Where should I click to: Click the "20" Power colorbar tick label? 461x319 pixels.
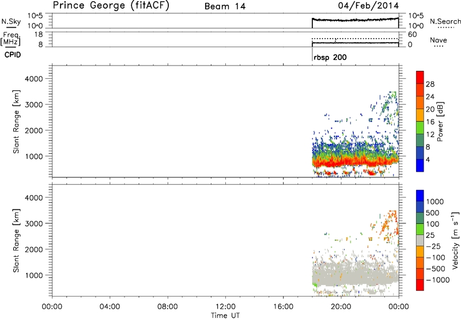click(x=430, y=109)
